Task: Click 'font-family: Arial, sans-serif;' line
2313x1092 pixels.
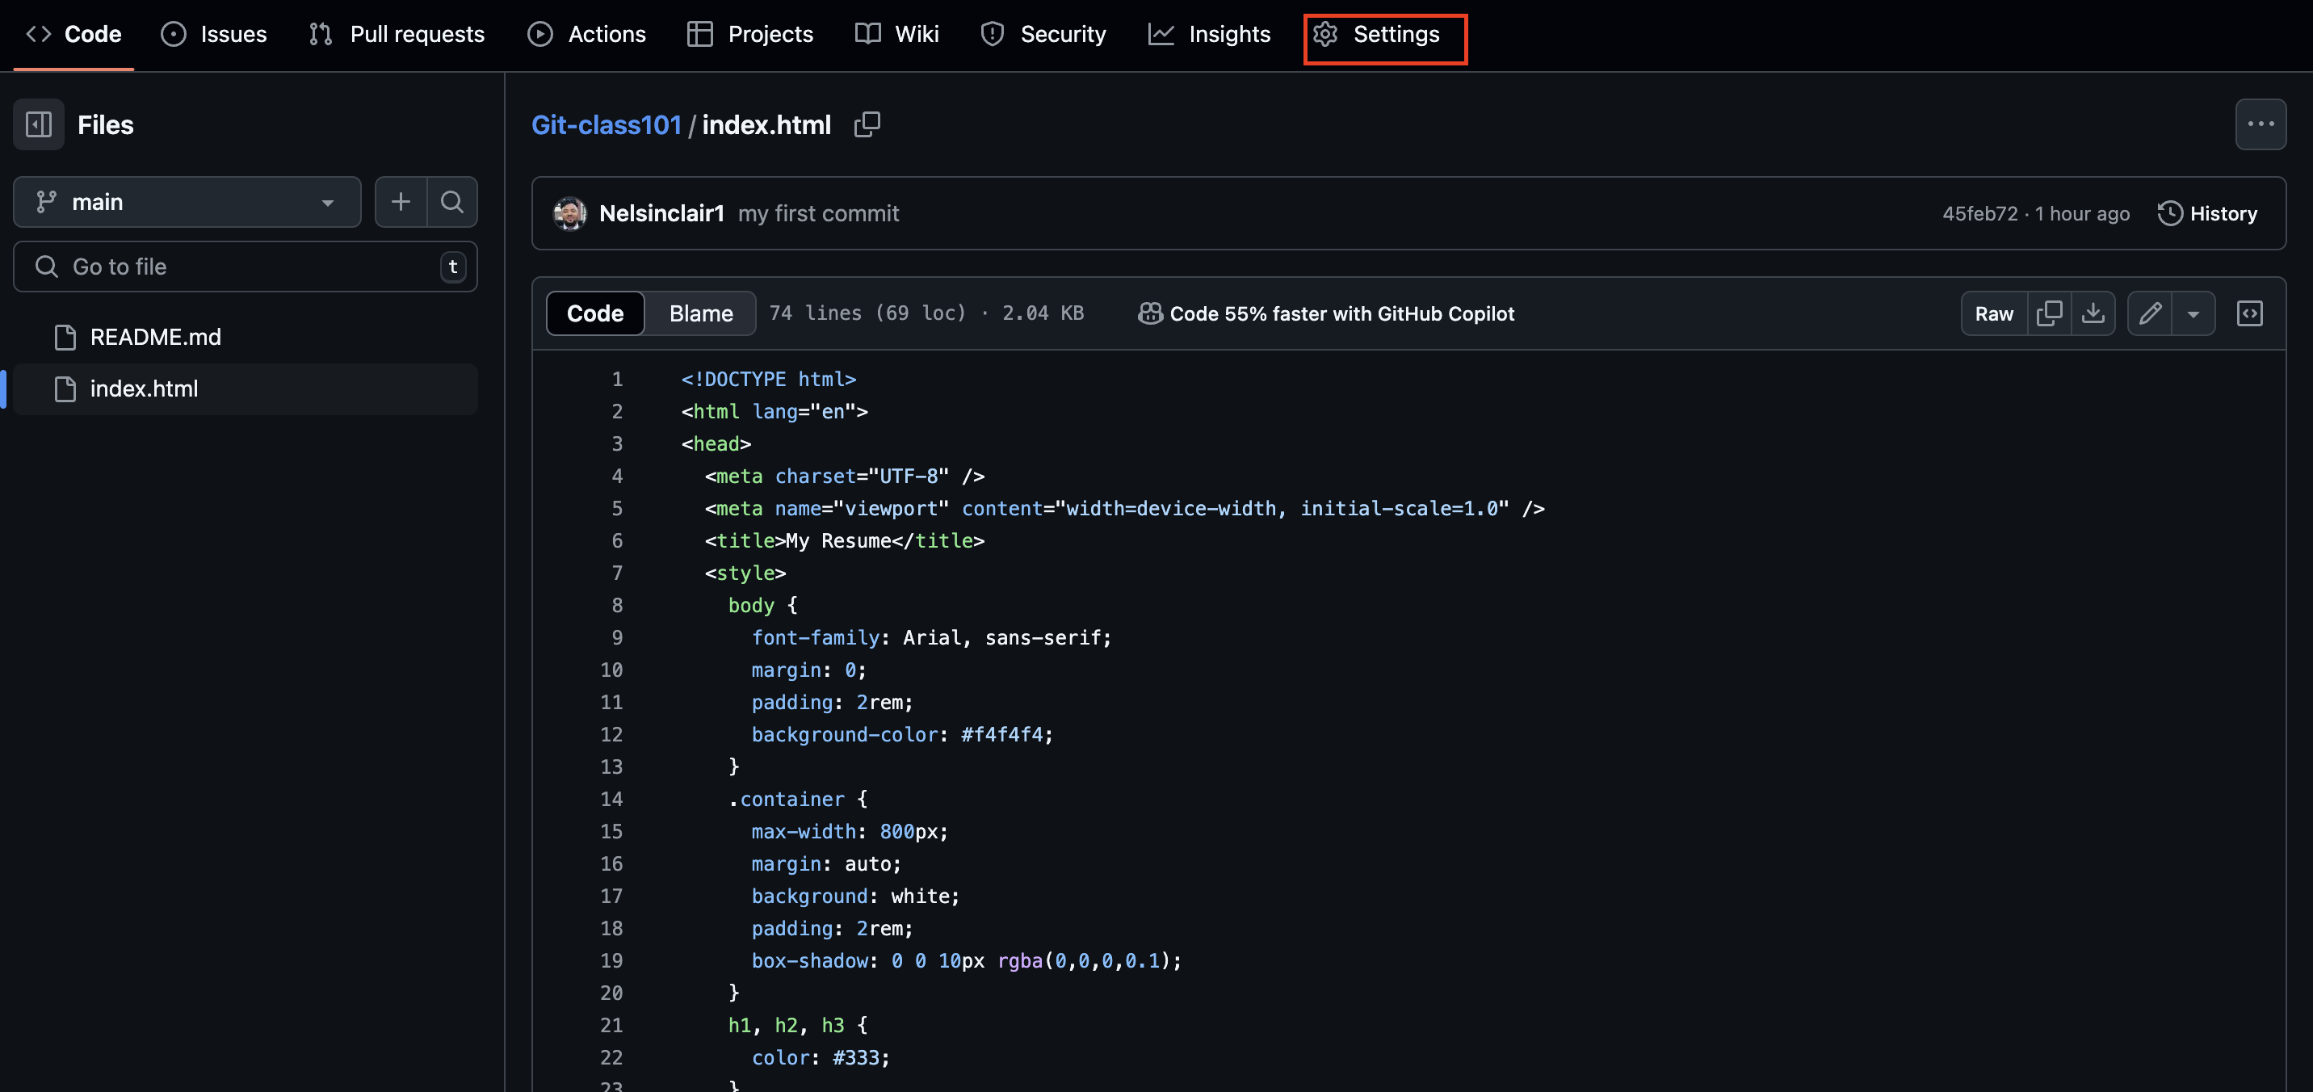Action: pos(932,637)
